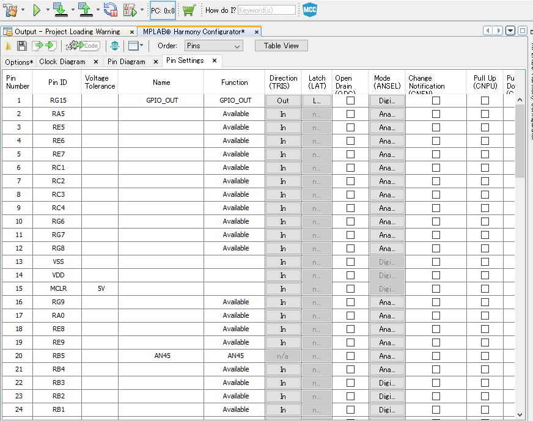The image size is (533, 421).
Task: Open Make and Program dropdown arrow
Action: 73,10
